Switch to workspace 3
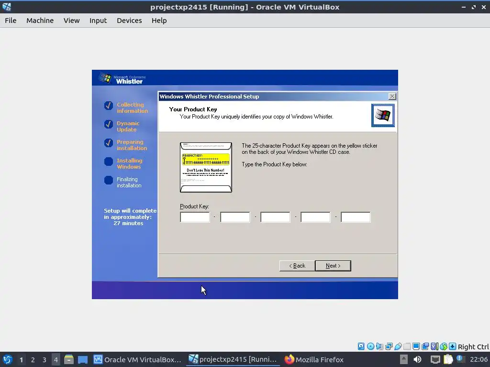490x367 pixels. click(x=45, y=360)
